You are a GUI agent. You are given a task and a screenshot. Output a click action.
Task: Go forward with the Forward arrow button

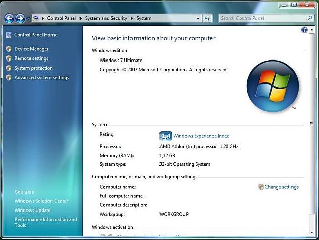coord(20,19)
